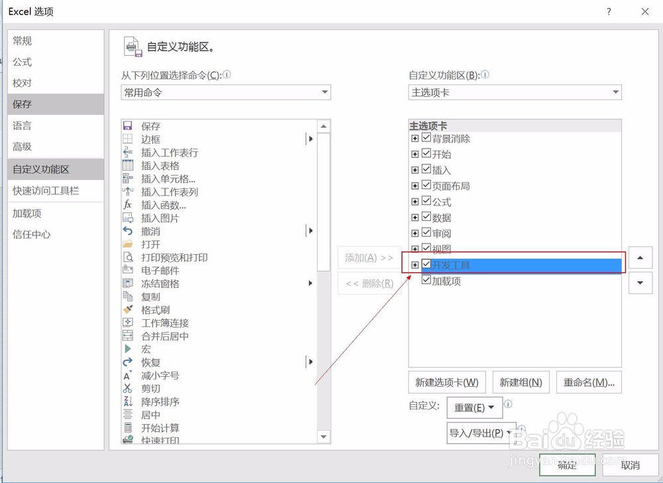Click the E-mail command icon
The height and width of the screenshot is (483, 663).
click(x=128, y=270)
